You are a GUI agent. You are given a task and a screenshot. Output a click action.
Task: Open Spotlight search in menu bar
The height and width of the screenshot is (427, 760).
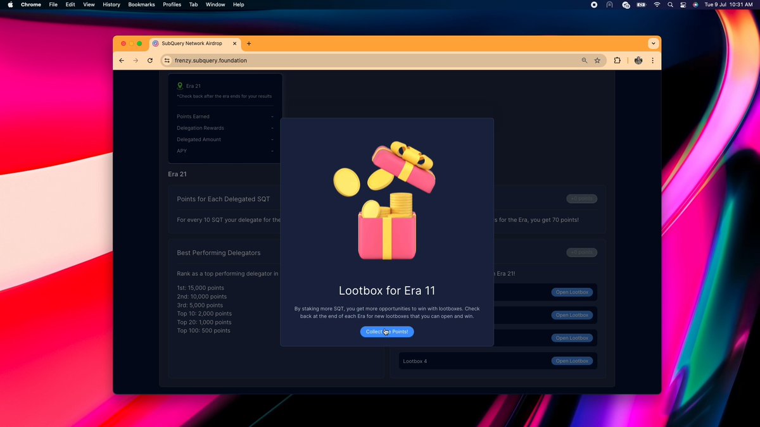(670, 4)
